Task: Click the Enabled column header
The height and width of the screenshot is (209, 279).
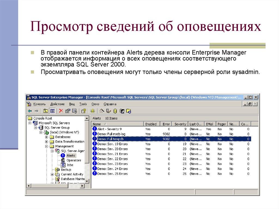Action: tap(151, 124)
